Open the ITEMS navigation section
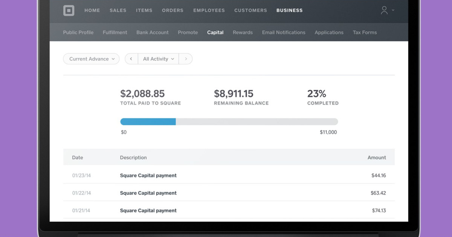Screen dimensions: 452x237 [x=144, y=11]
